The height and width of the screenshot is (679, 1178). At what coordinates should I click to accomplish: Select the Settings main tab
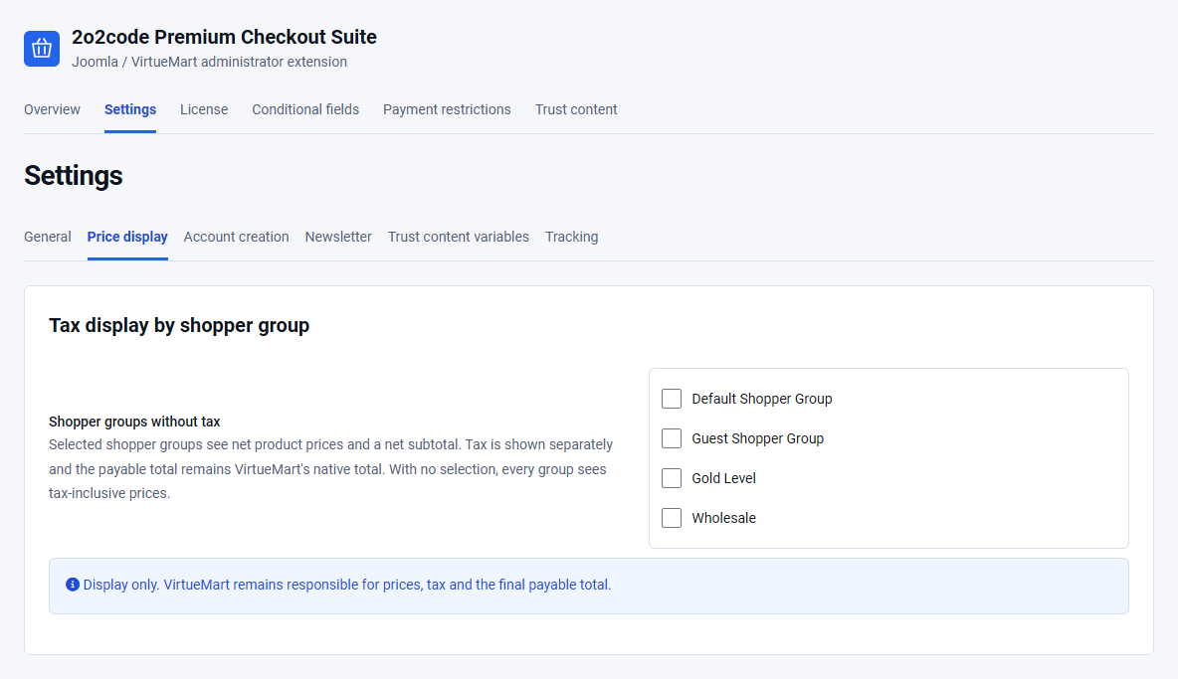coord(130,109)
